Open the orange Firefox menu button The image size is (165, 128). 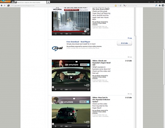(5, 1)
